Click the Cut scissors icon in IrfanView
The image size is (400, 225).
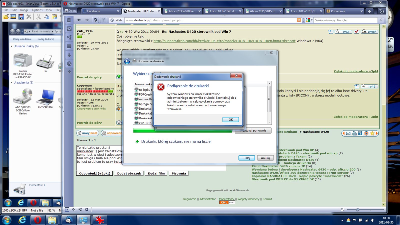(x=38, y=17)
